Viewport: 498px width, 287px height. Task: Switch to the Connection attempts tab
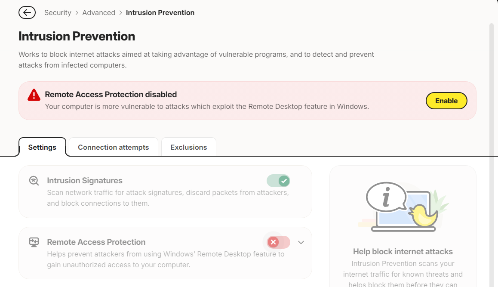point(114,147)
